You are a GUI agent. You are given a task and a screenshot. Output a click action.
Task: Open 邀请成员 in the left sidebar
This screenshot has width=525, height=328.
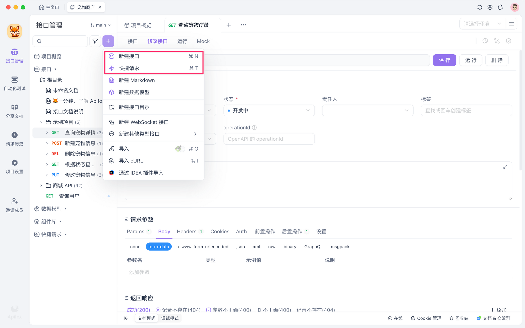(14, 205)
